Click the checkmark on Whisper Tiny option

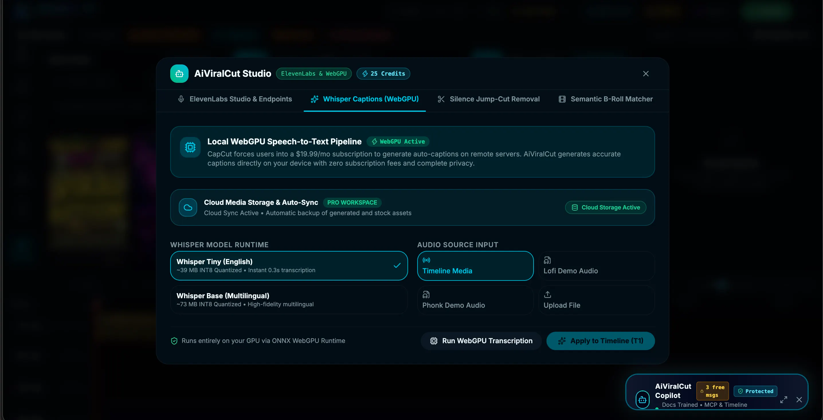(x=397, y=266)
